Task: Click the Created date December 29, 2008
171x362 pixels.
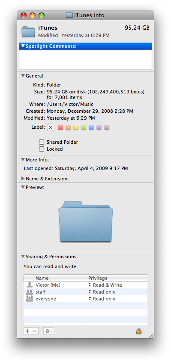Action: click(90, 111)
